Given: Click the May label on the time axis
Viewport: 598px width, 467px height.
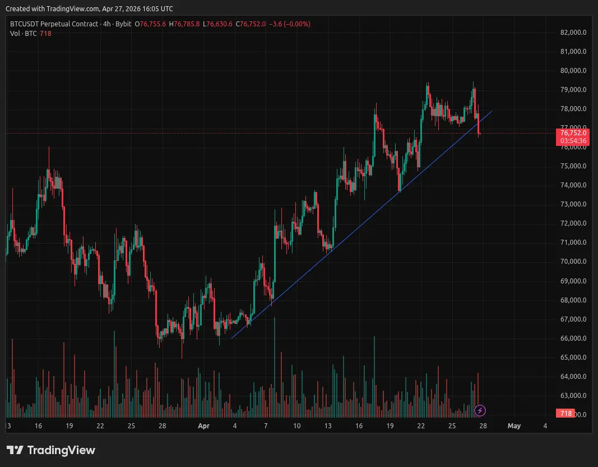Looking at the screenshot, I should pos(514,426).
